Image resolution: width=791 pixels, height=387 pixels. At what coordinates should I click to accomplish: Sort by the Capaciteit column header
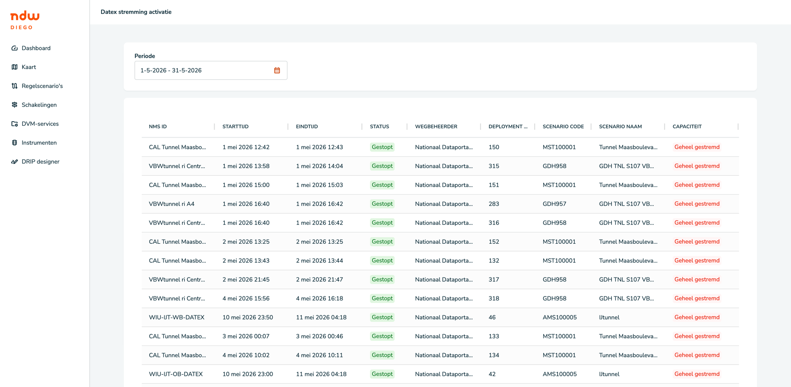(x=687, y=127)
